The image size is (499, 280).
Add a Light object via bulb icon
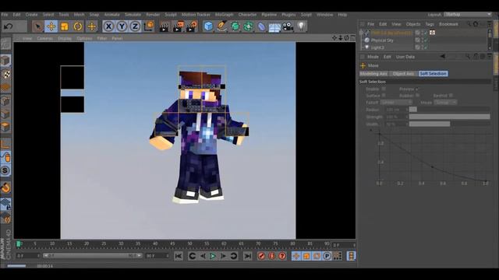point(301,26)
